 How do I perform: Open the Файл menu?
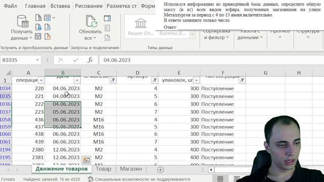(10, 6)
